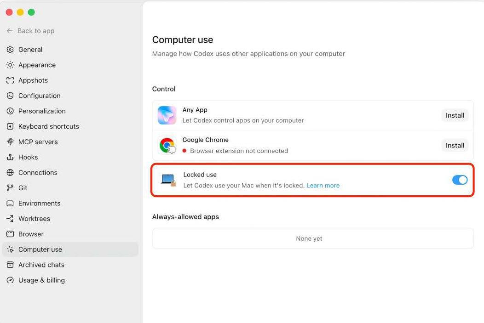Click the Google Chrome logo icon
The height and width of the screenshot is (323, 484).
click(x=167, y=146)
